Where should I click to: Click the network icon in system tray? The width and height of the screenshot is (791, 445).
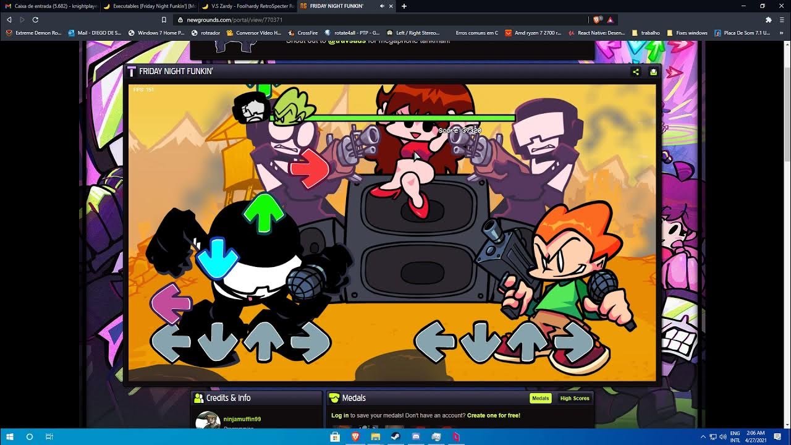click(x=713, y=437)
